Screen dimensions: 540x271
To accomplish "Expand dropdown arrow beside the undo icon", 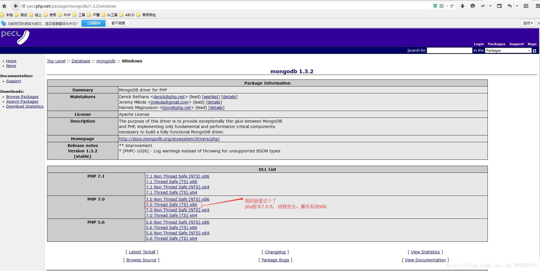I will [517, 6].
